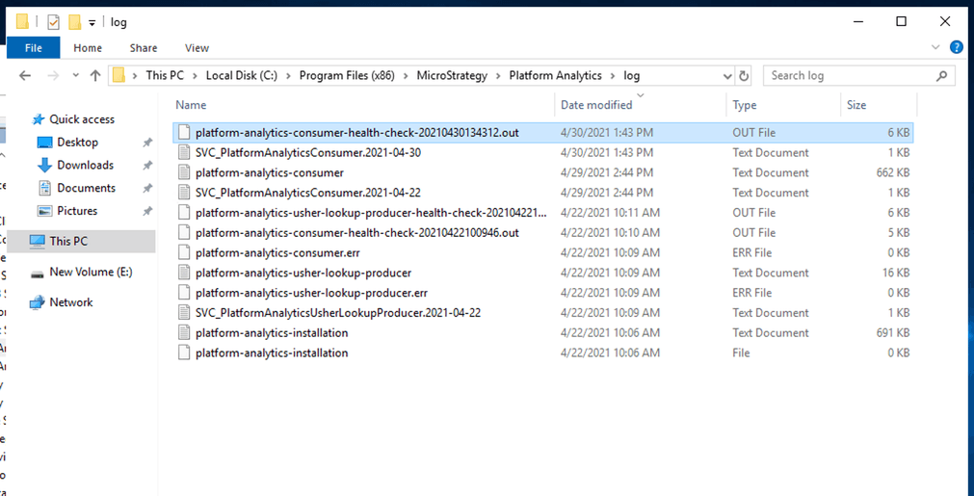Viewport: 974px width, 496px height.
Task: Open Customize Quick Access Toolbar dropdown
Action: pos(92,23)
